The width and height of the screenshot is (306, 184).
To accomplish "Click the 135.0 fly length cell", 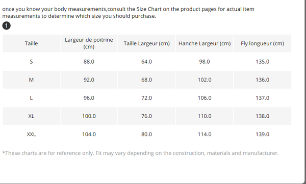I will [x=262, y=62].
